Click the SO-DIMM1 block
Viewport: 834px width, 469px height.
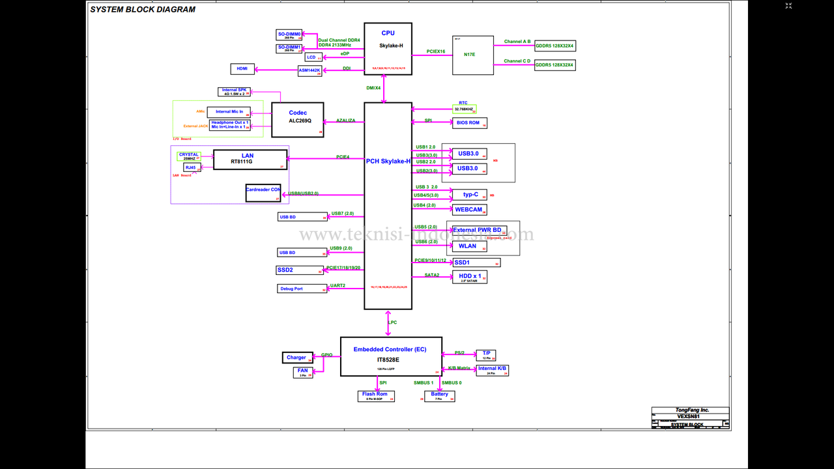click(289, 49)
